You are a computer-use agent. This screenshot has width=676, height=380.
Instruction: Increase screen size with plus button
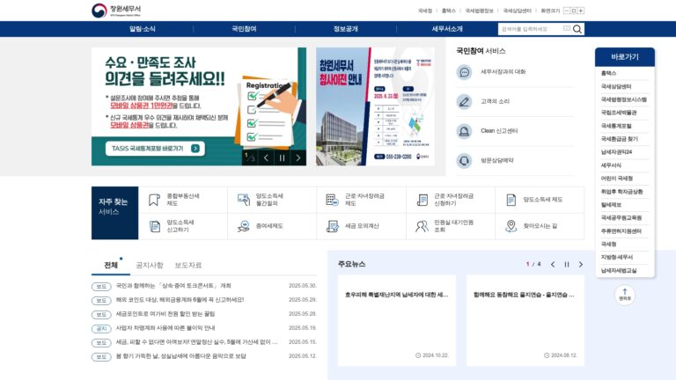coord(581,11)
